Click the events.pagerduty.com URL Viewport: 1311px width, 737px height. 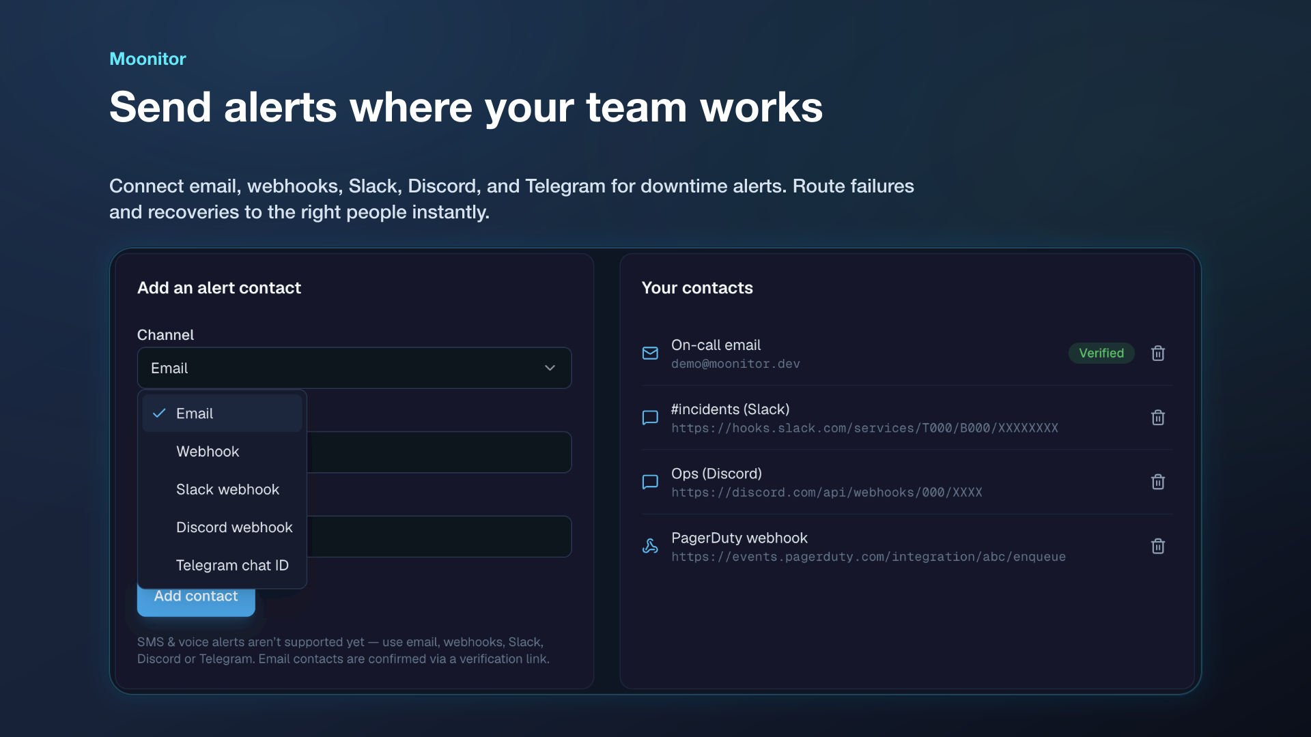(x=869, y=557)
